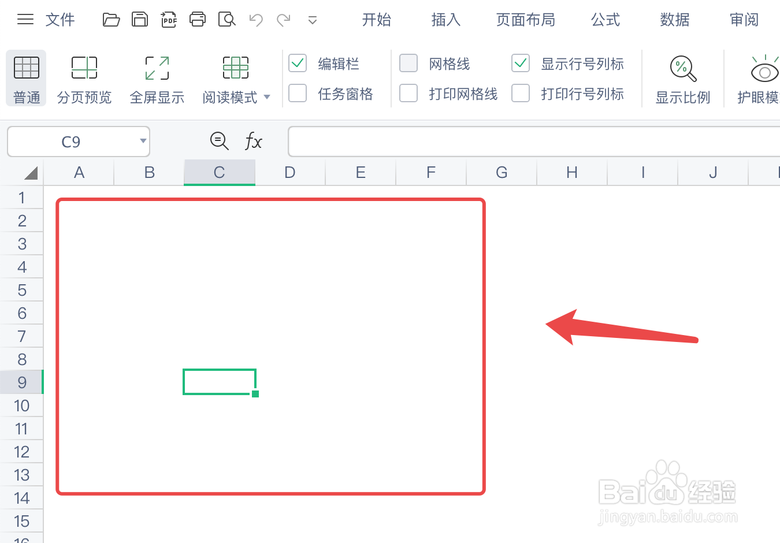Expand the name box dropdown arrow

(x=143, y=142)
